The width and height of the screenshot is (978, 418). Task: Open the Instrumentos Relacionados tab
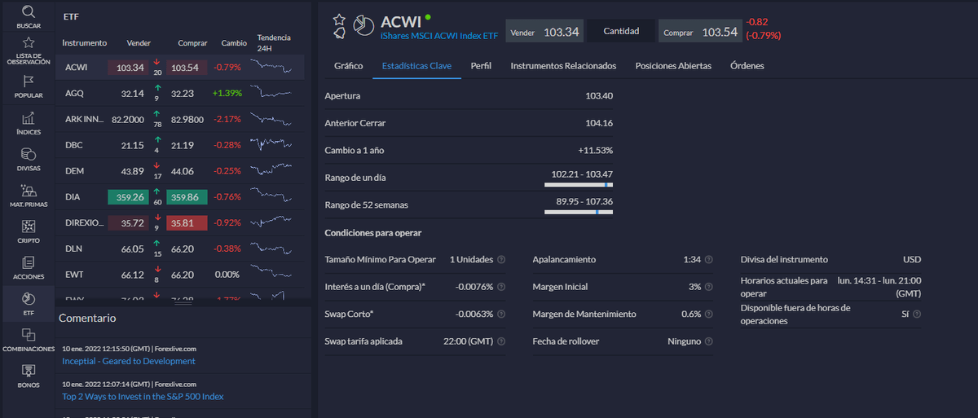tap(563, 66)
